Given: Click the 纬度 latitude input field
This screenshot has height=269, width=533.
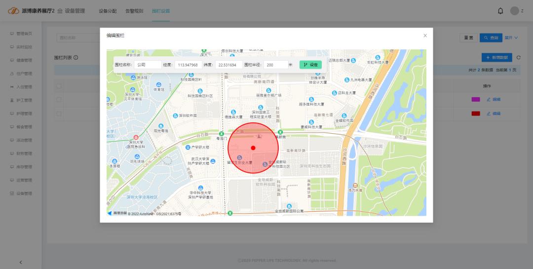Looking at the screenshot, I should coord(229,65).
